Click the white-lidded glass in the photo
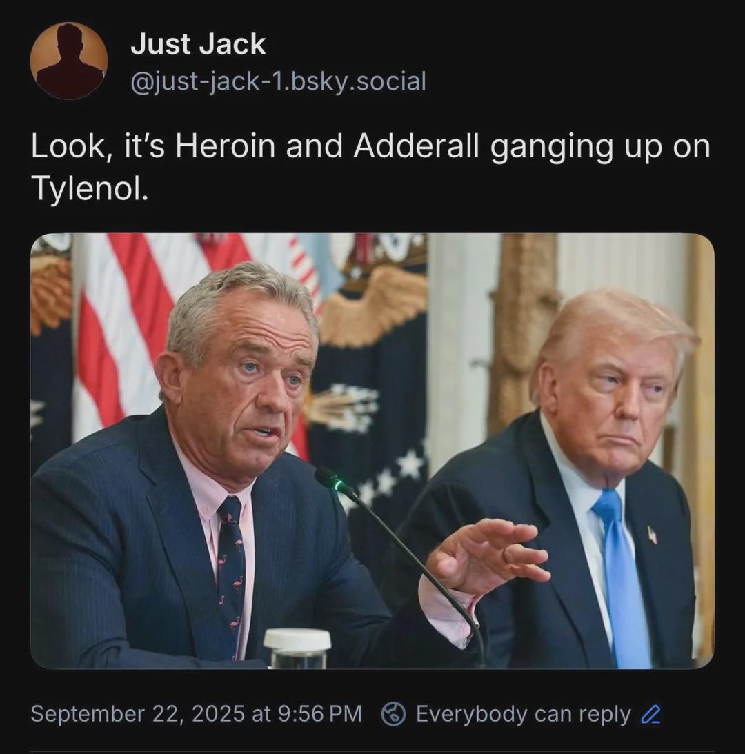 click(297, 648)
